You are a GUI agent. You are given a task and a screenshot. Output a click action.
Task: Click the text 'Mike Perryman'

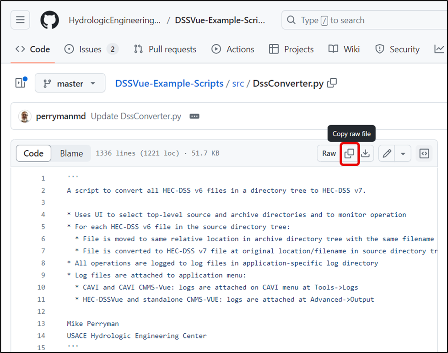(x=93, y=323)
